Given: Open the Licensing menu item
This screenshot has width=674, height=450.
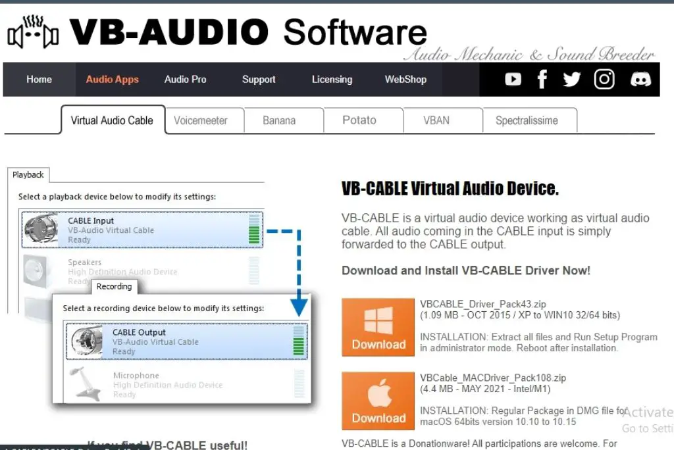Looking at the screenshot, I should [x=332, y=79].
